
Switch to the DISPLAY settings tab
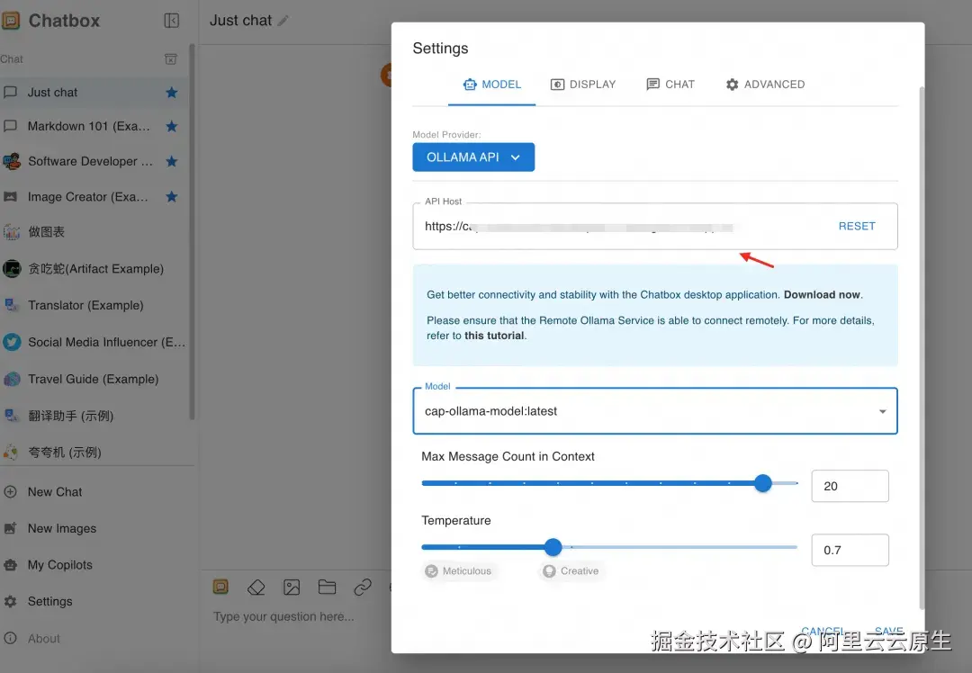pyautogui.click(x=583, y=85)
